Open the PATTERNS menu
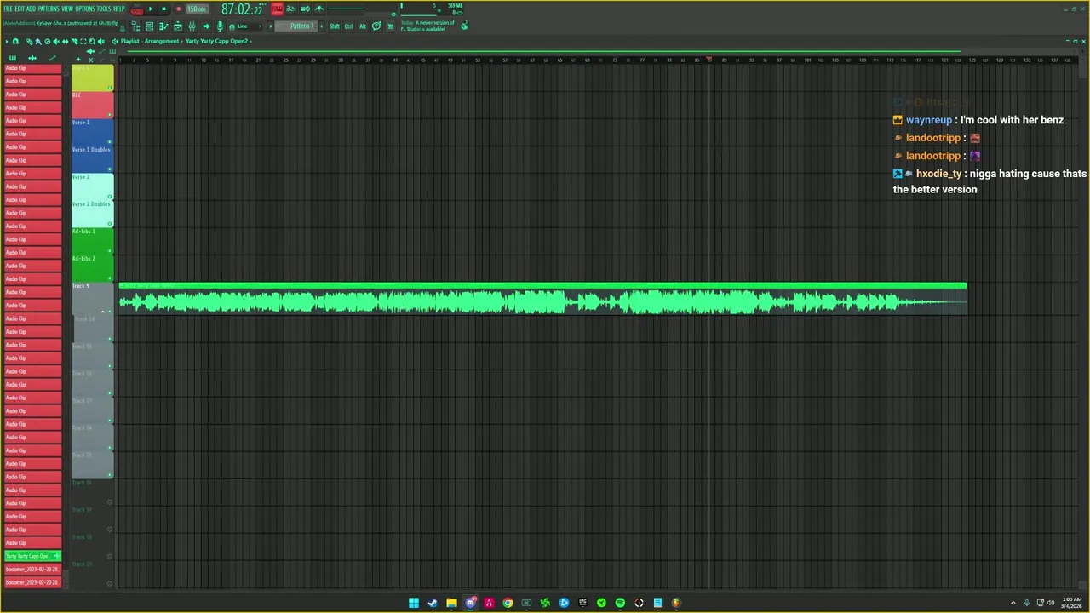 tap(49, 9)
